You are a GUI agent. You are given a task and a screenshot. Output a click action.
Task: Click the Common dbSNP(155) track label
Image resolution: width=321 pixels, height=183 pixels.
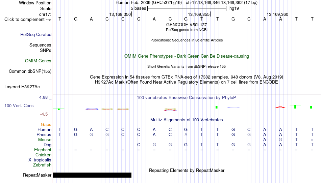(30, 71)
